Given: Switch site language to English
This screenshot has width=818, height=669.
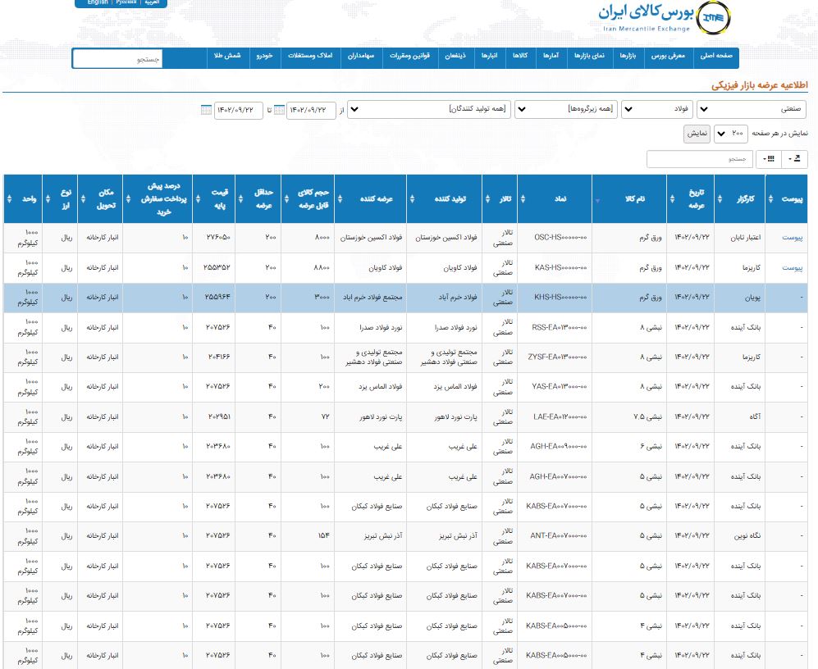Looking at the screenshot, I should [98, 2].
